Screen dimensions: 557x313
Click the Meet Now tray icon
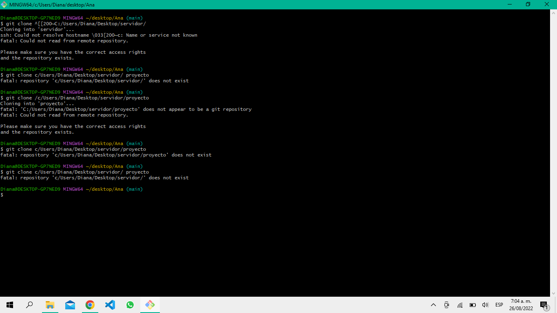[446, 305]
